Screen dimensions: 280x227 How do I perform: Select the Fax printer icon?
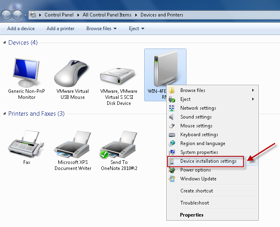pyautogui.click(x=26, y=144)
